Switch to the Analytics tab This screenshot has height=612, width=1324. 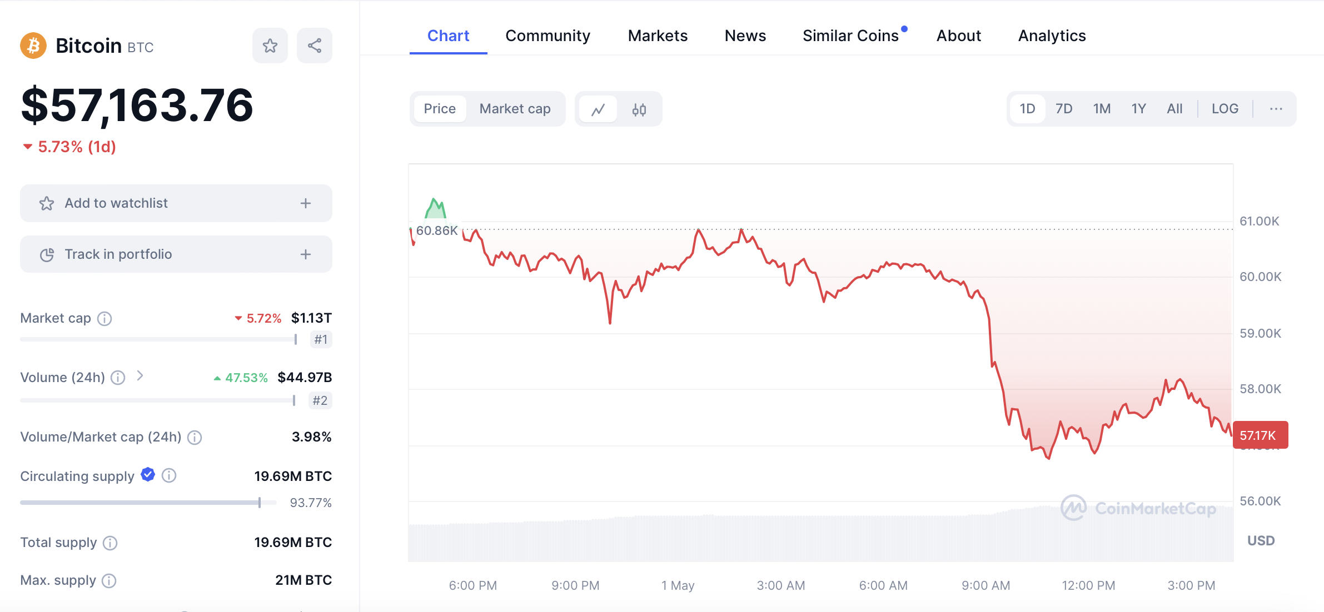click(x=1052, y=36)
